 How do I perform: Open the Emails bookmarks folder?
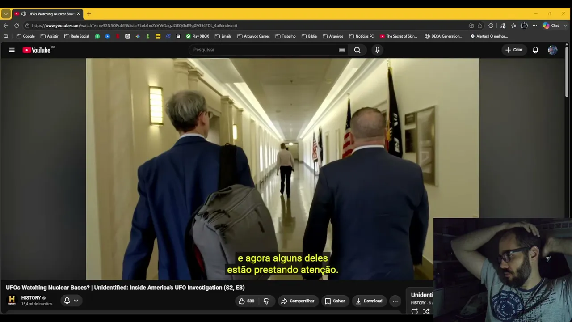click(223, 36)
